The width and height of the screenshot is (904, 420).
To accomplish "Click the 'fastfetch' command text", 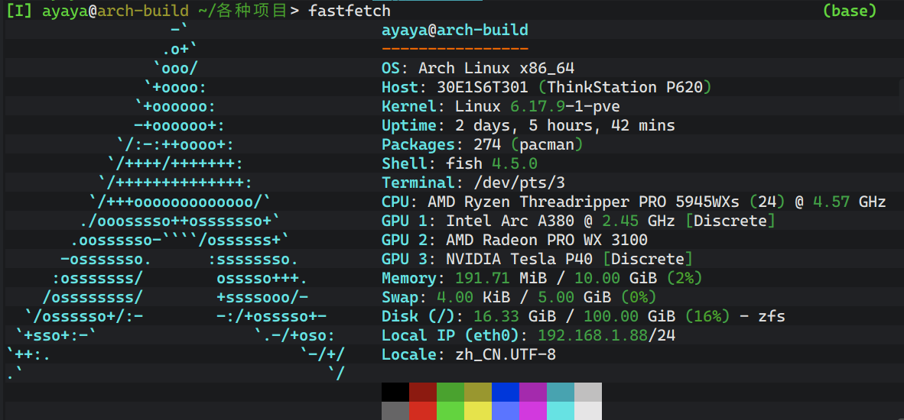I will pyautogui.click(x=350, y=11).
